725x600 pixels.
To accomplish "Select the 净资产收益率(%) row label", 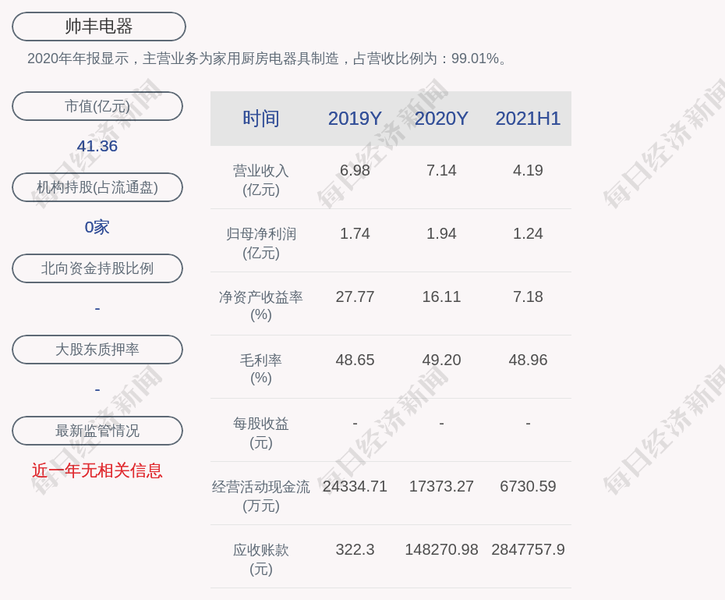I will (x=261, y=306).
